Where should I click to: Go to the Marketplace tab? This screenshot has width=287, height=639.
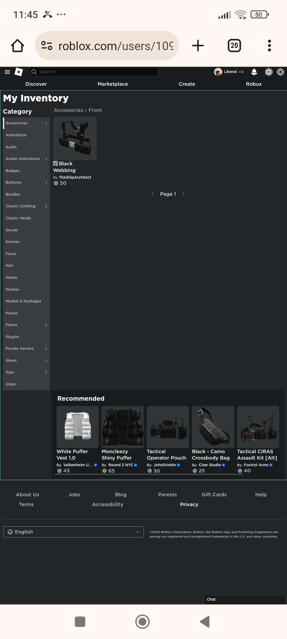(x=113, y=84)
